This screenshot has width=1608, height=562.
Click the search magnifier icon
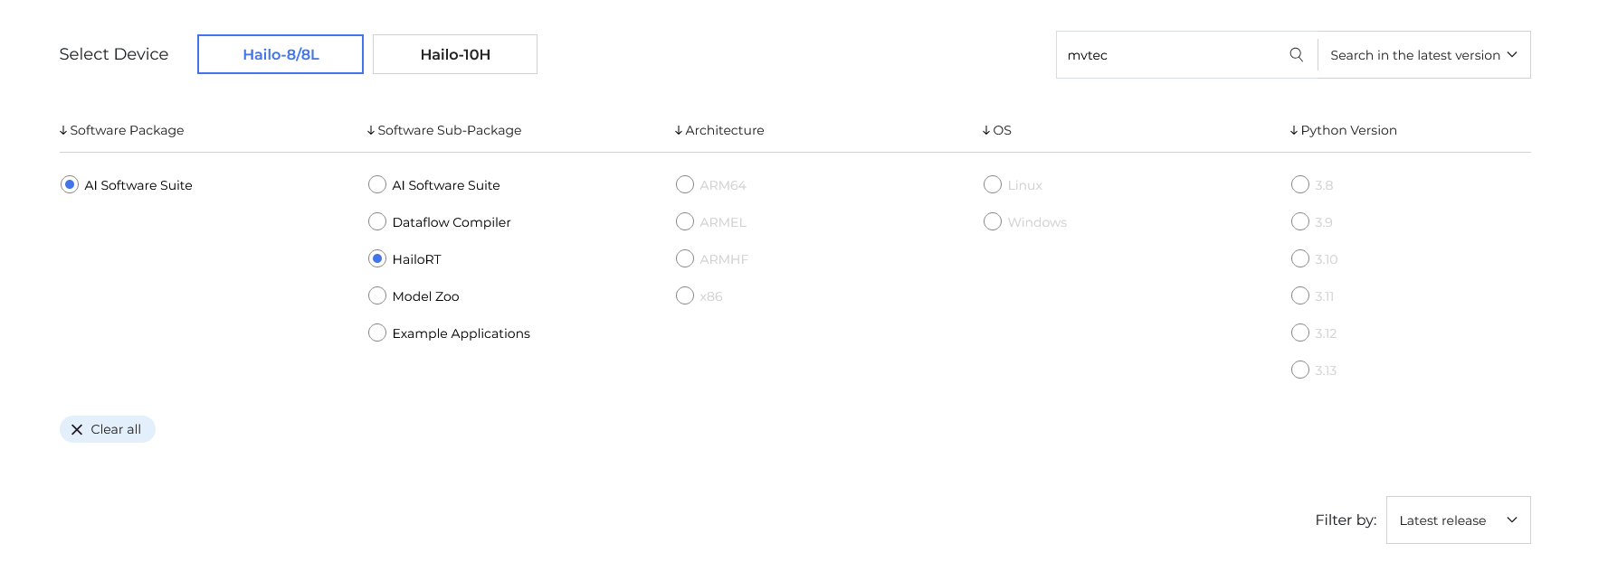pyautogui.click(x=1296, y=55)
